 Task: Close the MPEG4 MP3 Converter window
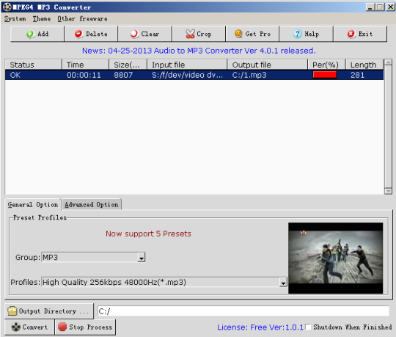pos(390,7)
